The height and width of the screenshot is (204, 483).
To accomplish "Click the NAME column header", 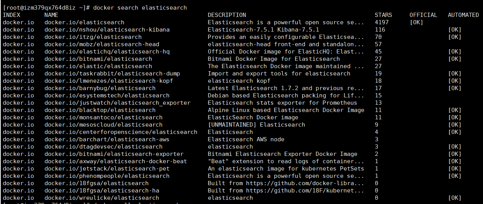I will [51, 15].
